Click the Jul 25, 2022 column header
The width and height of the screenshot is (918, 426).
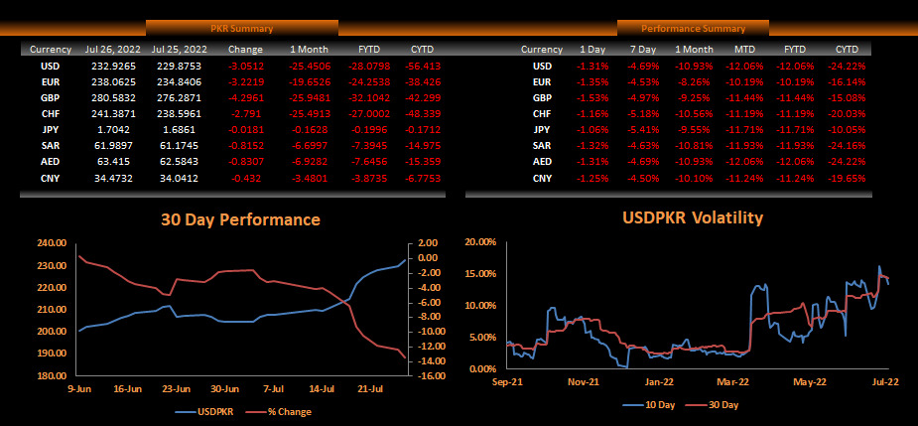[177, 49]
